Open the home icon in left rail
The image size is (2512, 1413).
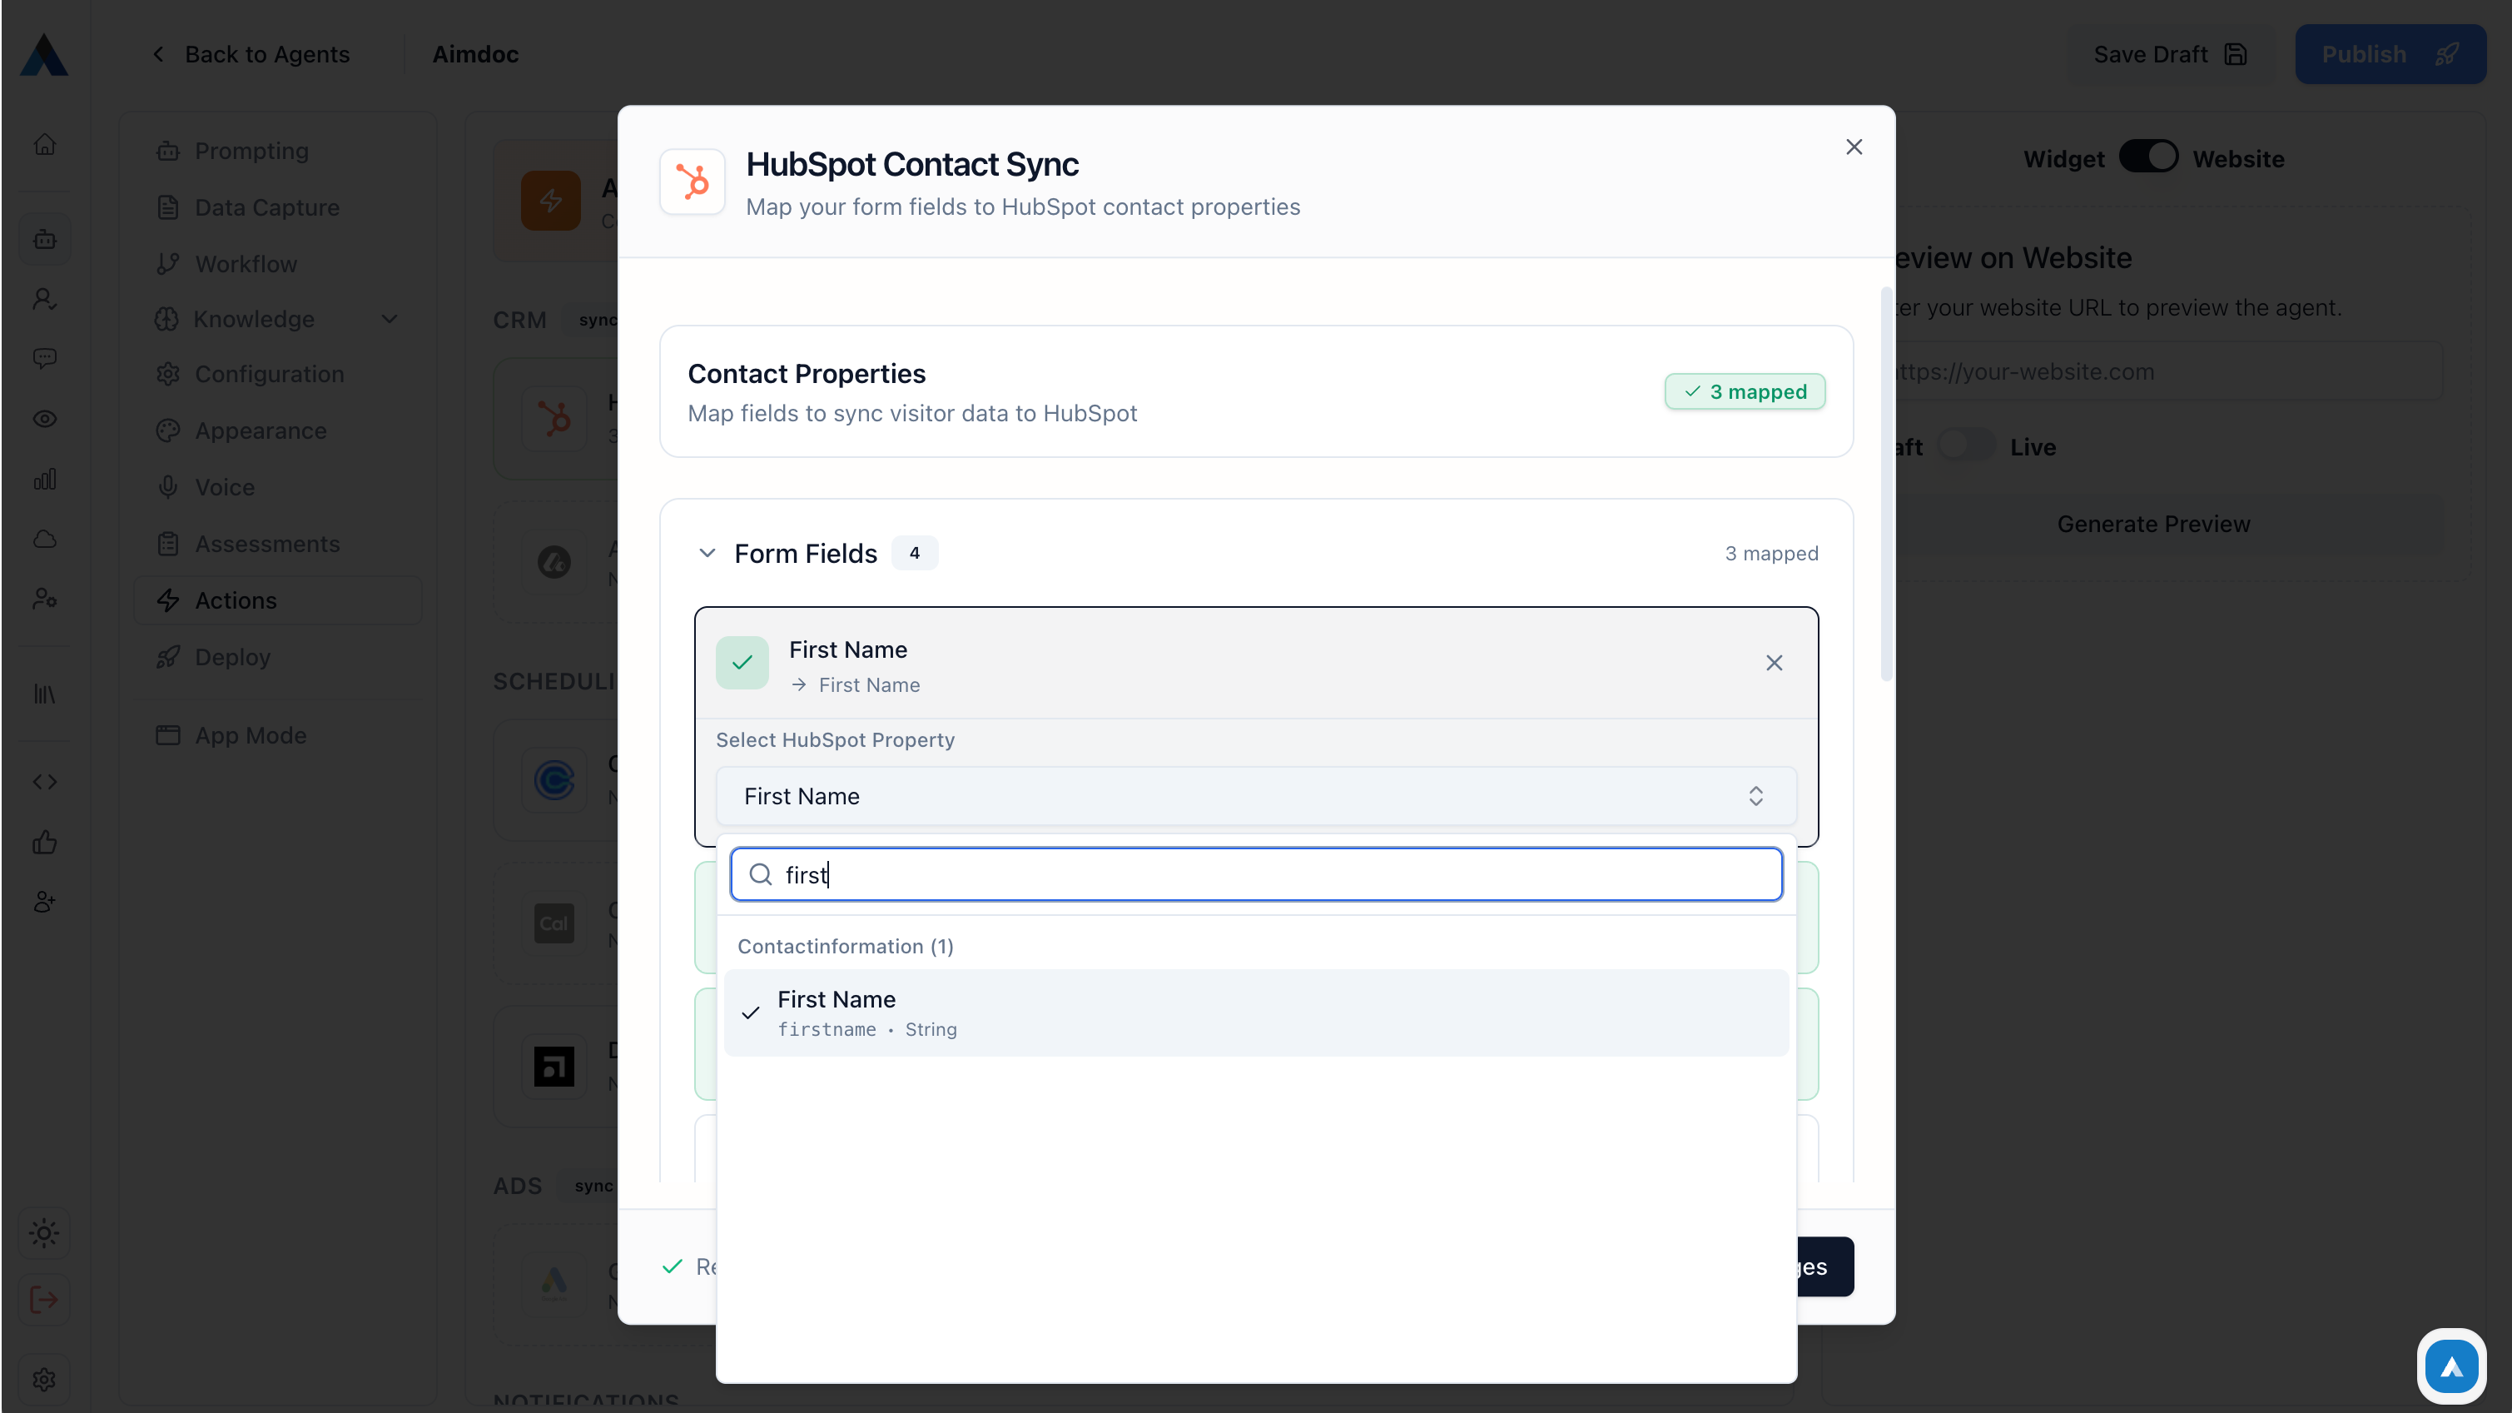pos(45,144)
